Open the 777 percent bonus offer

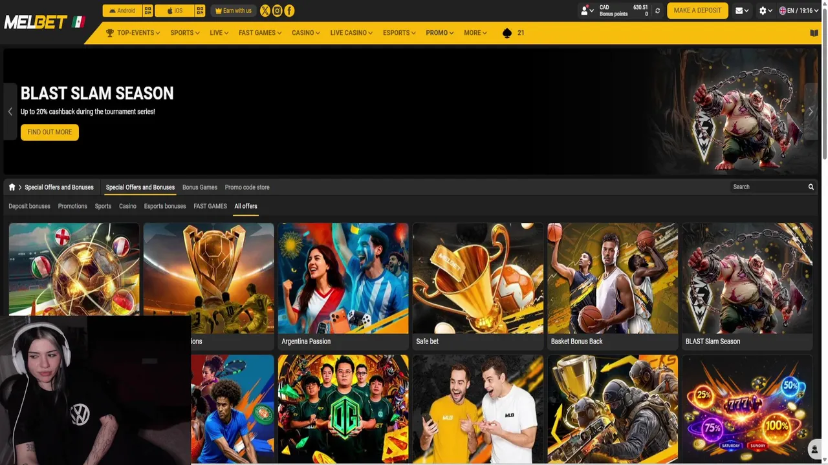coord(747,409)
